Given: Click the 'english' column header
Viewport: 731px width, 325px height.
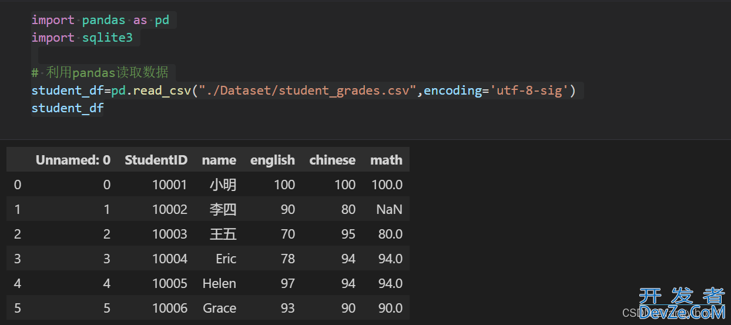Looking at the screenshot, I should [273, 160].
